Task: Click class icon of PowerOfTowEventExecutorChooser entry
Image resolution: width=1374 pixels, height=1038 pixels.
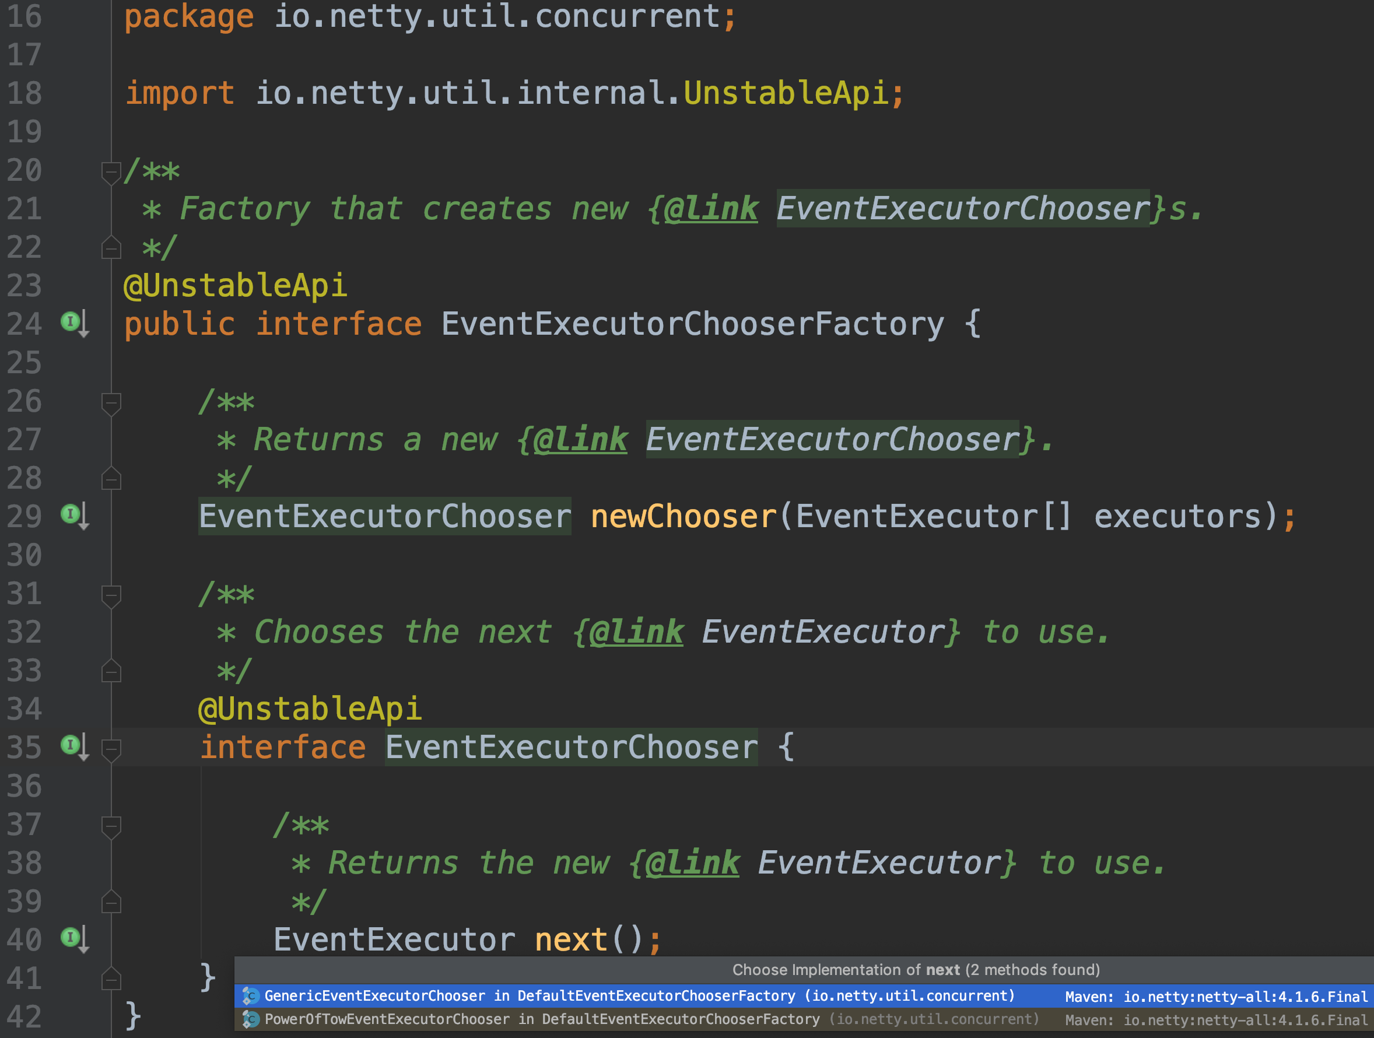Action: 251,1020
